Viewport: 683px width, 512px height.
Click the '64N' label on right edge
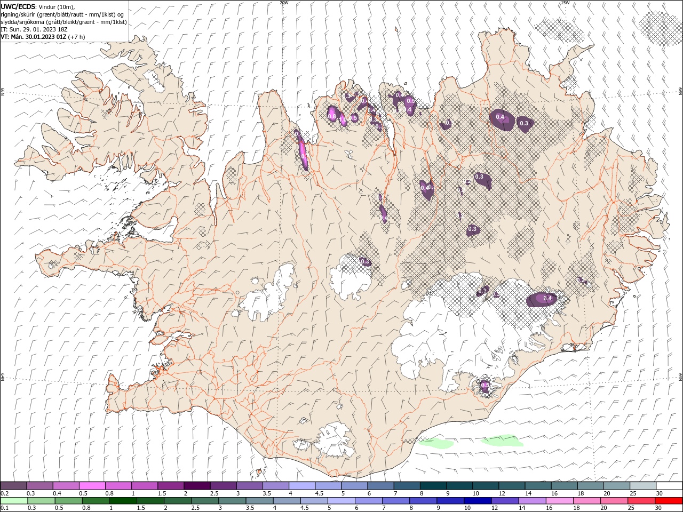click(680, 377)
